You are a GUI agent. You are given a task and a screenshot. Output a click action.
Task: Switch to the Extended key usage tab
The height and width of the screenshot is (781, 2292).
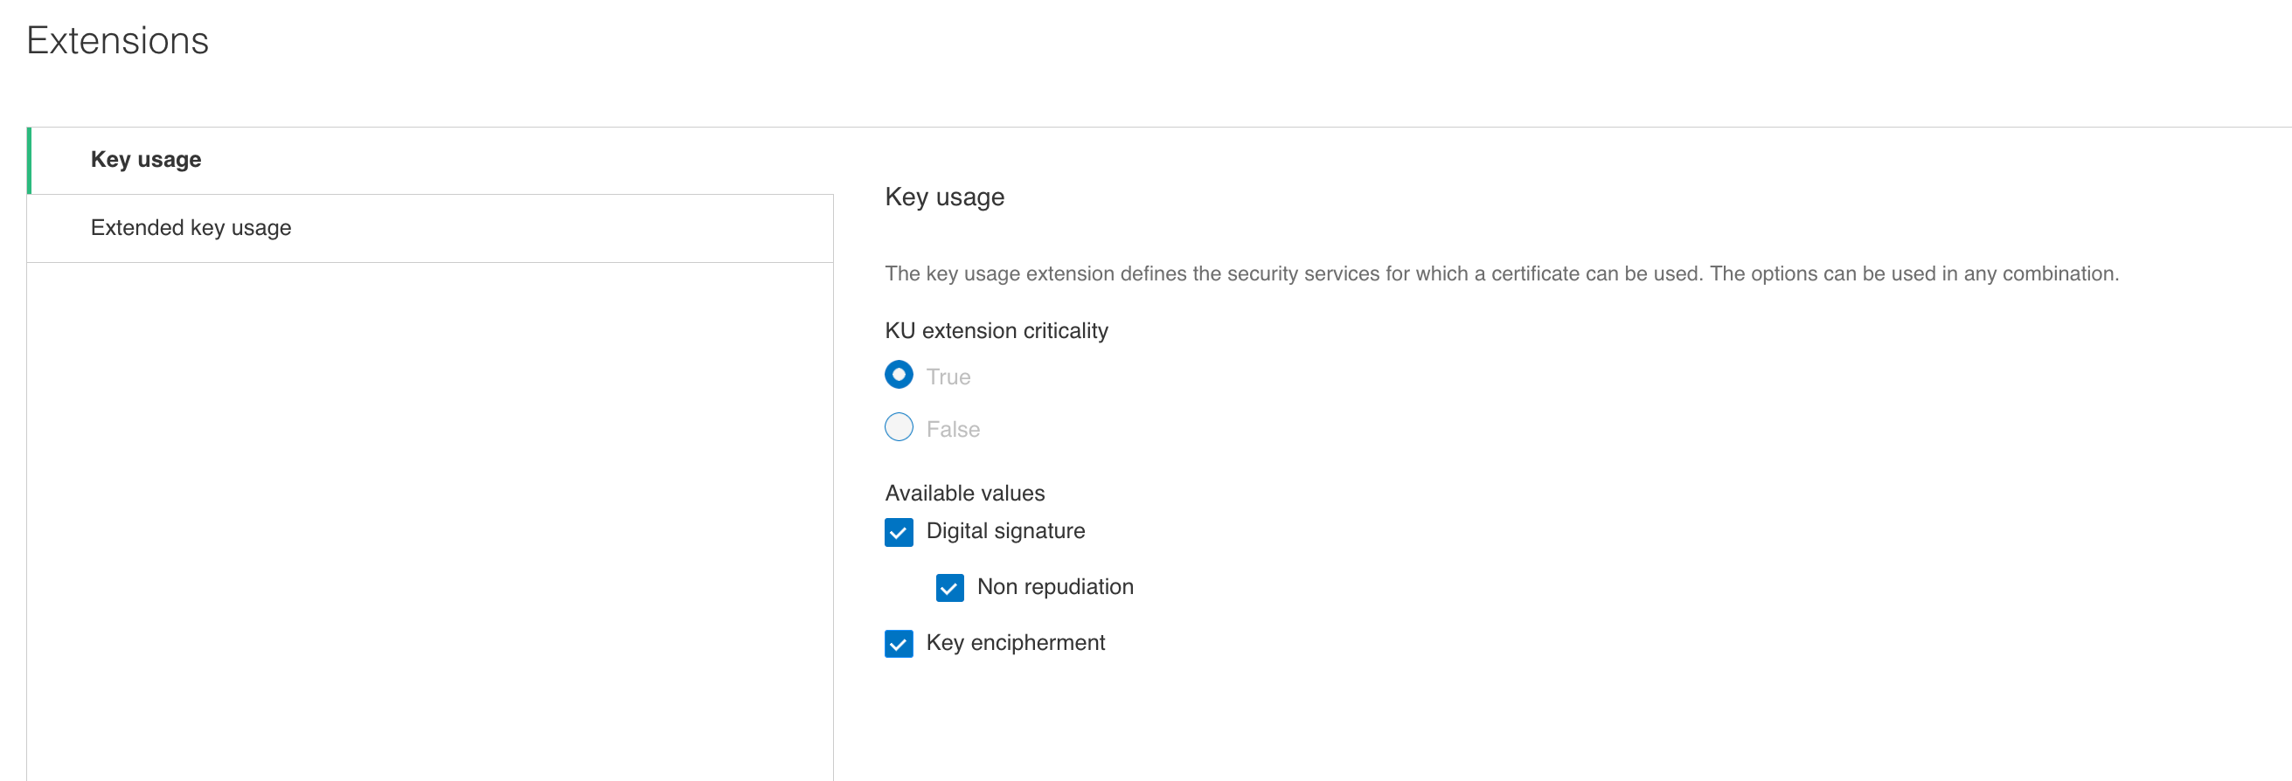point(191,228)
